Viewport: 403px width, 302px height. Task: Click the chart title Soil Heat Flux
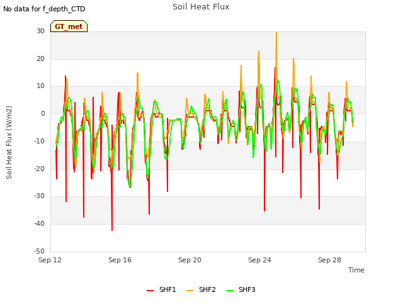201,7
